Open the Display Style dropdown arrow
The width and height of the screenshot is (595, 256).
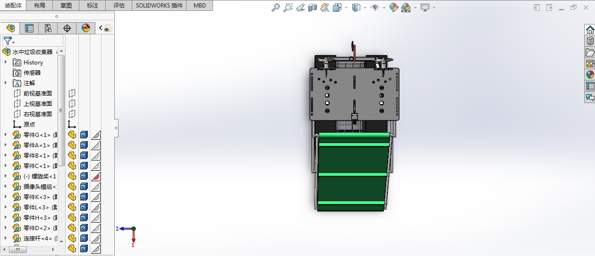point(365,8)
